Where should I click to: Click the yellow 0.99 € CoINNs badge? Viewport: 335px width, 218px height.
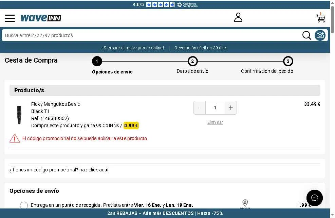click(x=131, y=125)
